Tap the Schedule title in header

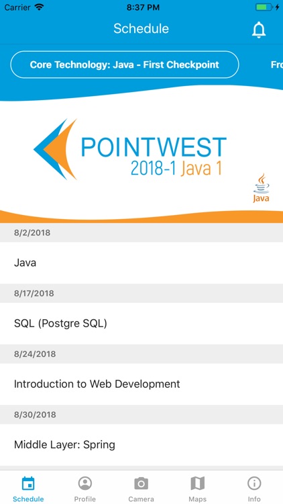coord(141,29)
